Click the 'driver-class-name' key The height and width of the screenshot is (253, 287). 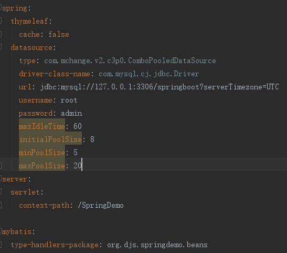coord(55,74)
